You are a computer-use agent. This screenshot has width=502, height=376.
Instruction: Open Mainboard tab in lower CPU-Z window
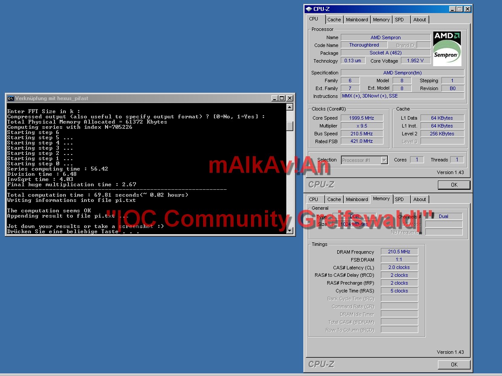click(357, 199)
